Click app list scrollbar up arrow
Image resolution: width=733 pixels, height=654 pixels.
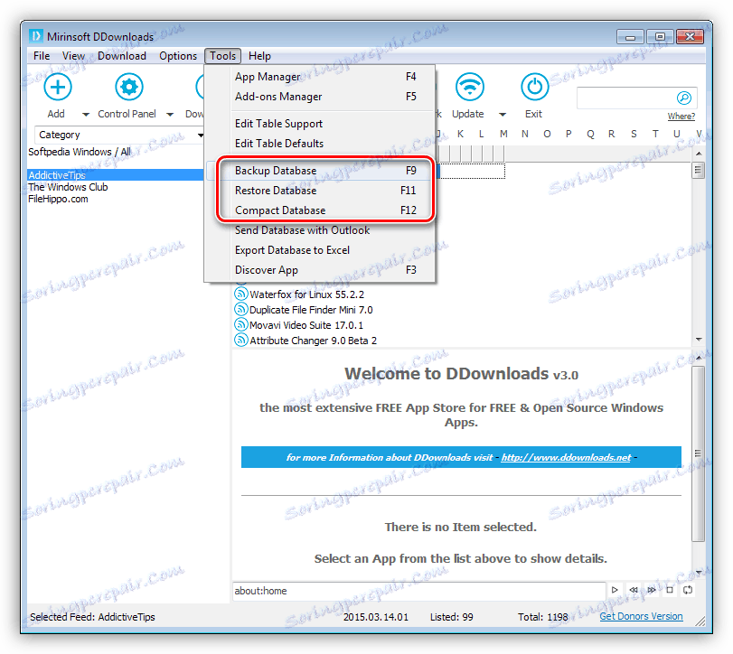699,154
